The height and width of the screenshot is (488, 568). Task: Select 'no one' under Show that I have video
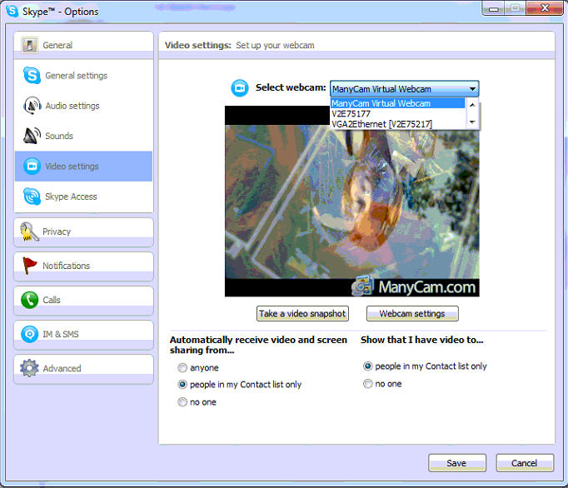click(368, 384)
